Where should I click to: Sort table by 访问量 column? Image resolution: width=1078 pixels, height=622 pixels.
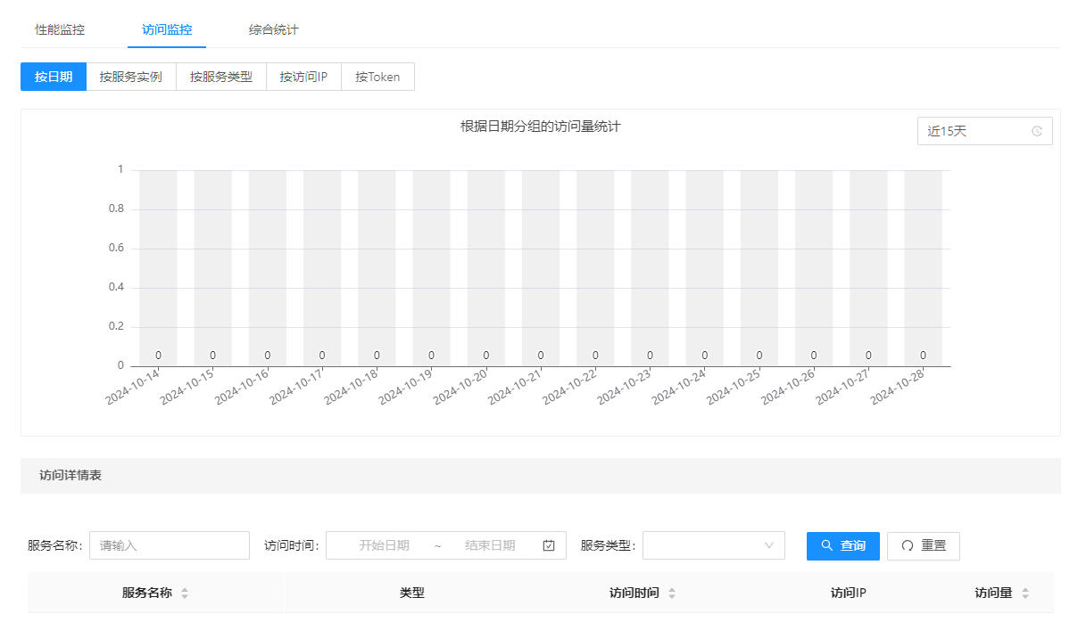(x=1025, y=593)
